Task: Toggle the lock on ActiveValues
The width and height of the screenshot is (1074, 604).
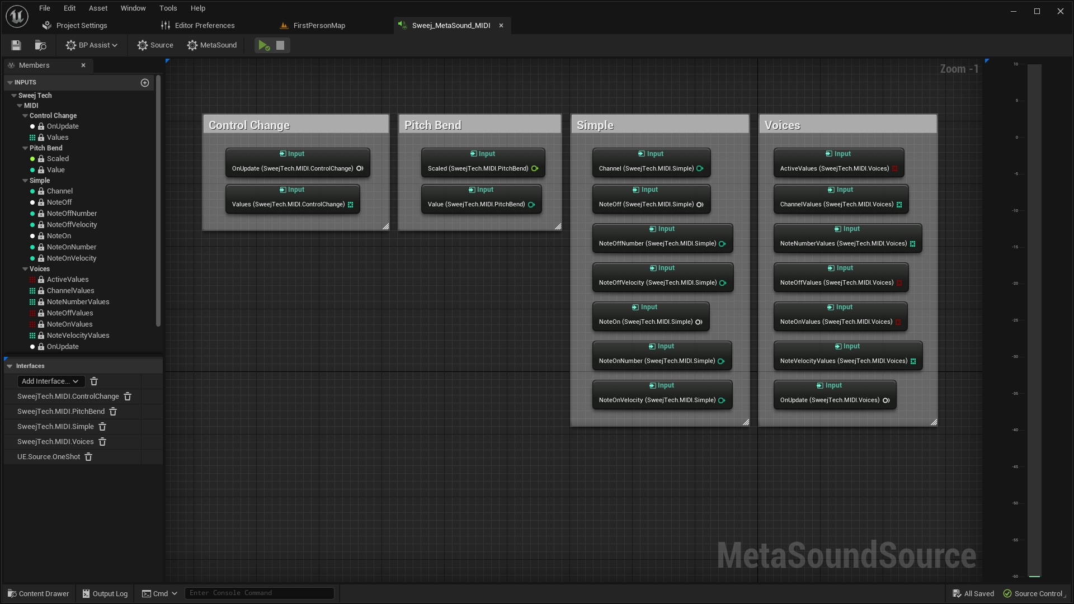Action: [40, 279]
